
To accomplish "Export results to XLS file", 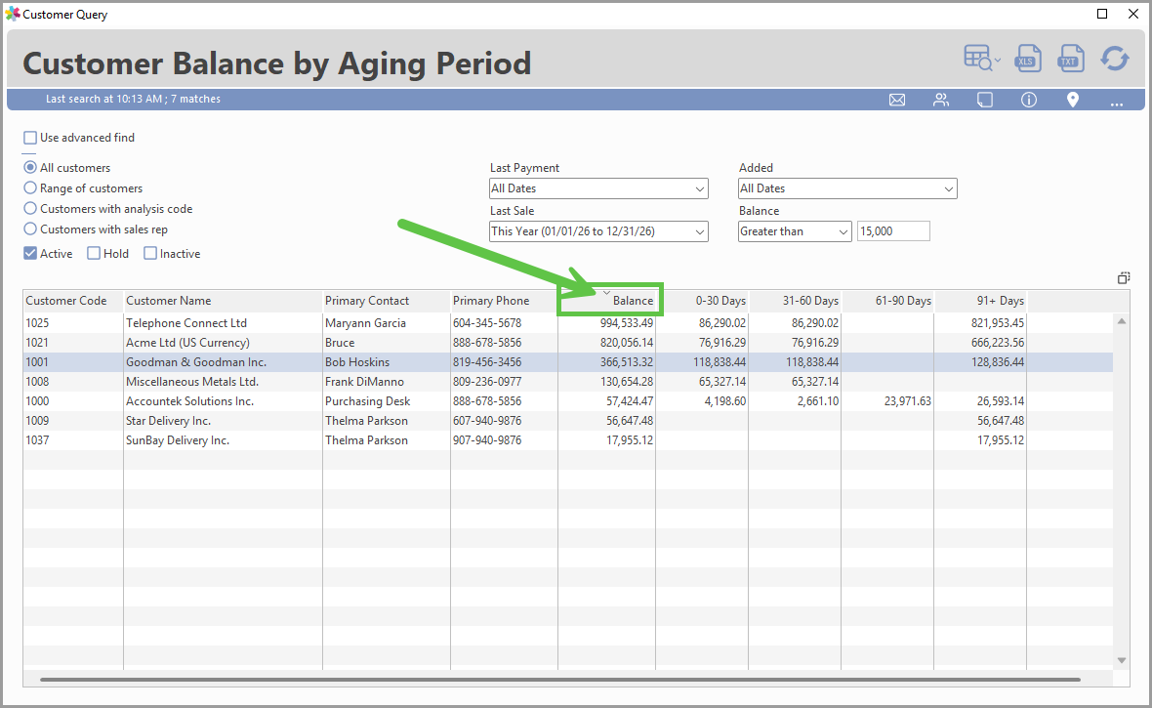I will coord(1027,58).
